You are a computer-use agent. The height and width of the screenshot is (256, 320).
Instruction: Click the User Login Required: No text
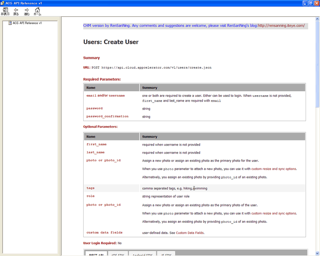coord(102,243)
